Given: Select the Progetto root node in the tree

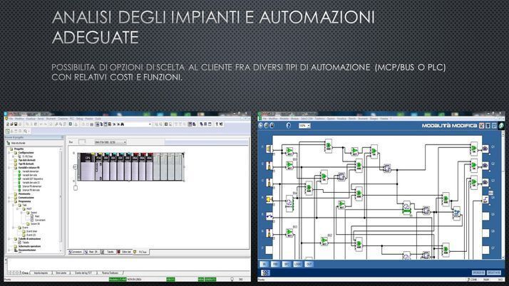Looking at the screenshot, I should (19, 149).
